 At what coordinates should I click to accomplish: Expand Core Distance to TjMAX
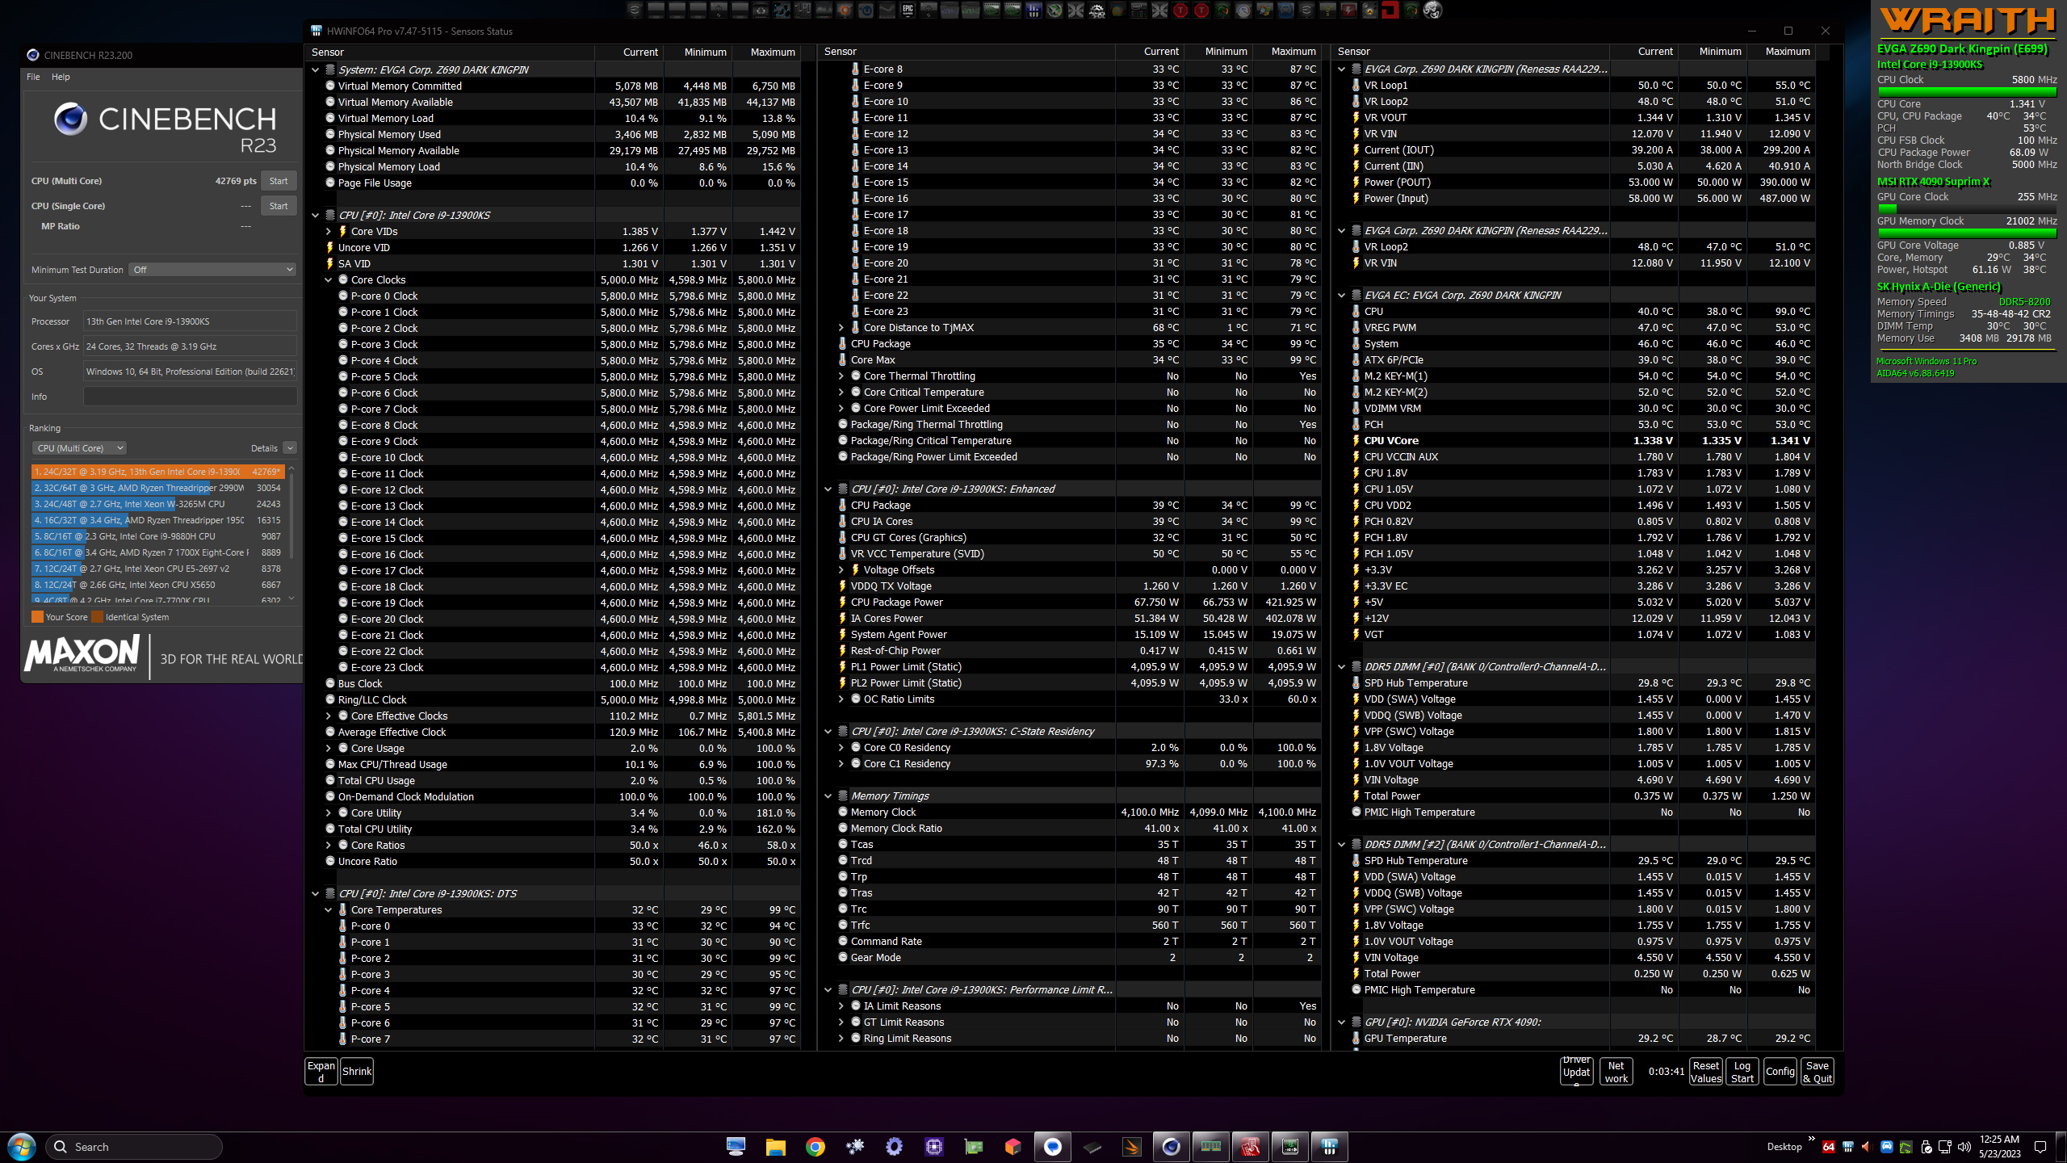tap(841, 327)
